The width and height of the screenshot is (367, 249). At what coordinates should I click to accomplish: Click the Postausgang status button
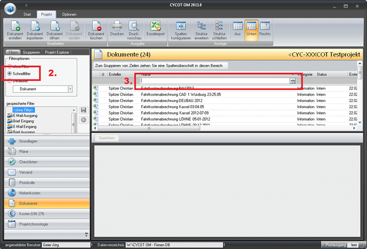(334, 245)
